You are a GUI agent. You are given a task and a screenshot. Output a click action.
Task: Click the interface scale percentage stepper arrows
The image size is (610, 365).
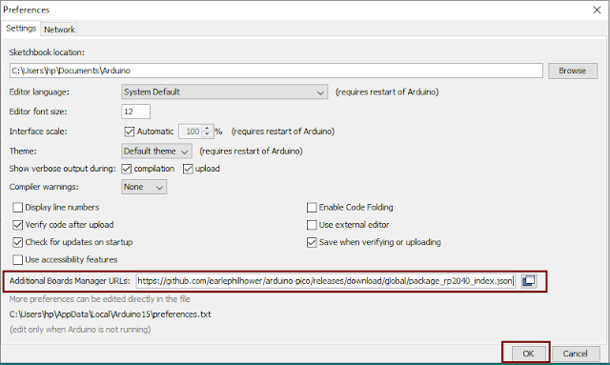click(x=207, y=132)
